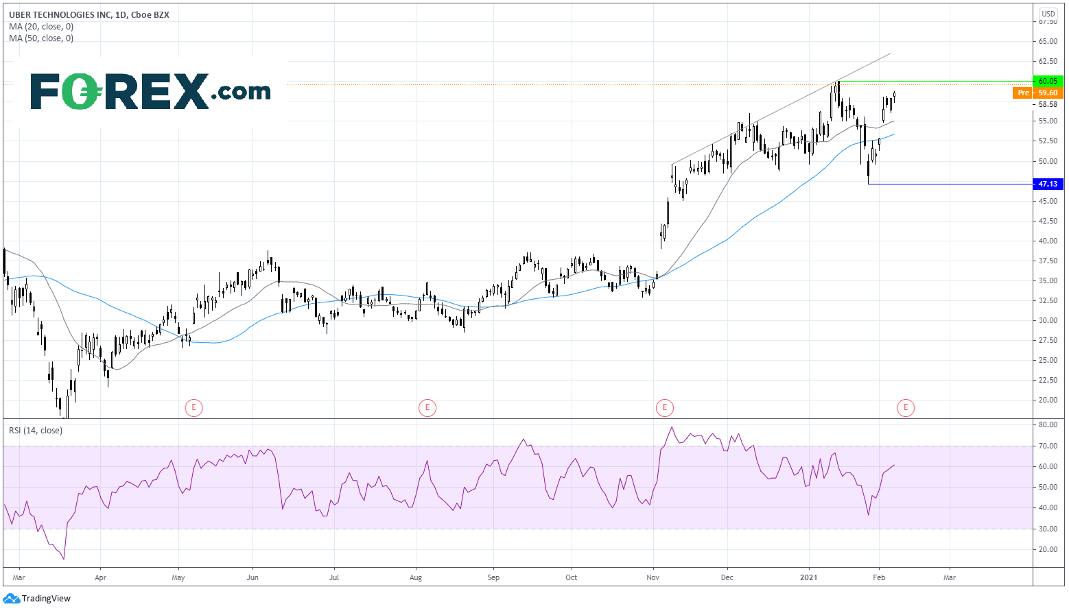Click the USD currency button
1069x611 pixels.
click(1048, 14)
